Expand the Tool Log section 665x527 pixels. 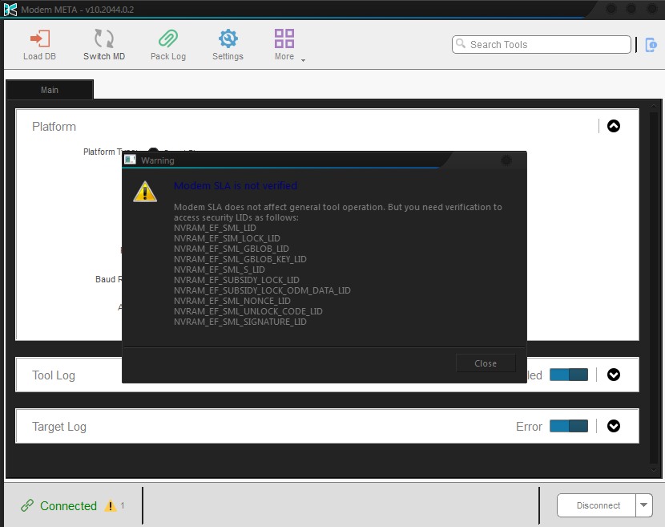tap(613, 375)
